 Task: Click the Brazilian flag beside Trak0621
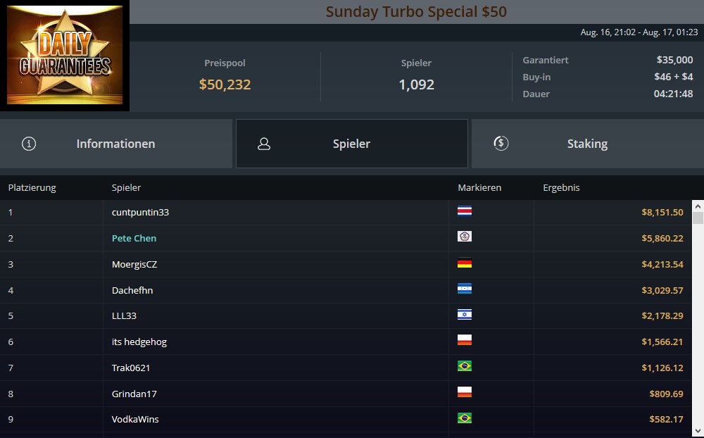coord(464,366)
